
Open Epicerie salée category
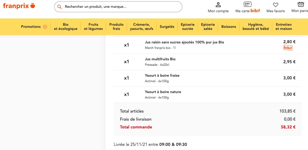[x=208, y=27]
